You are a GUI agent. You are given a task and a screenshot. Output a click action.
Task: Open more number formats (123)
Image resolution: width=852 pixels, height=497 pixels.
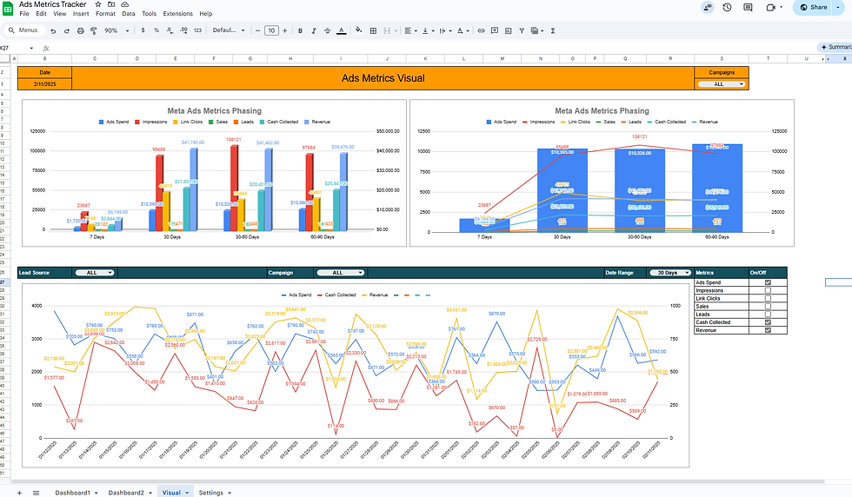(198, 30)
